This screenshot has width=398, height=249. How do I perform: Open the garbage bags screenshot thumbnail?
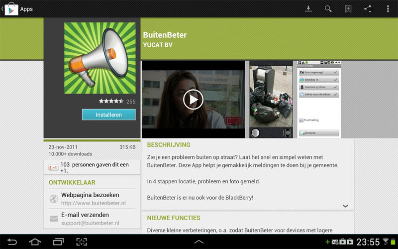click(x=271, y=100)
